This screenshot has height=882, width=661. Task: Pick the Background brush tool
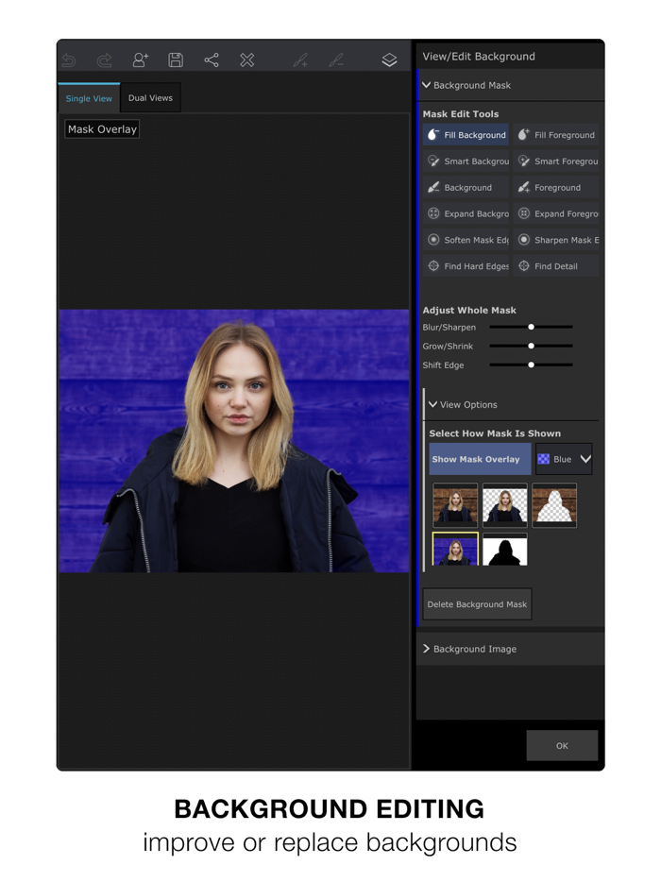tap(466, 187)
